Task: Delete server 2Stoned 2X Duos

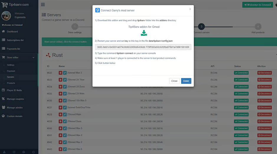Action: click(x=60, y=87)
